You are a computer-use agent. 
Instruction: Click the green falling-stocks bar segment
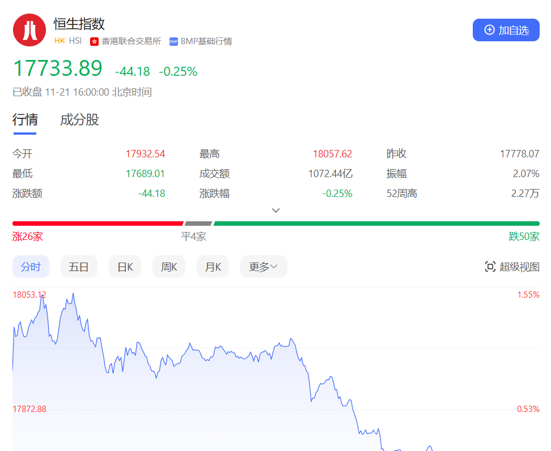(x=376, y=224)
